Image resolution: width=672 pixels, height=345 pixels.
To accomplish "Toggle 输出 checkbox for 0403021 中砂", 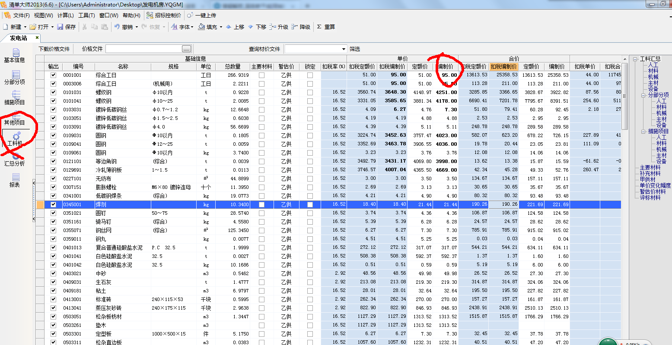I will click(54, 273).
